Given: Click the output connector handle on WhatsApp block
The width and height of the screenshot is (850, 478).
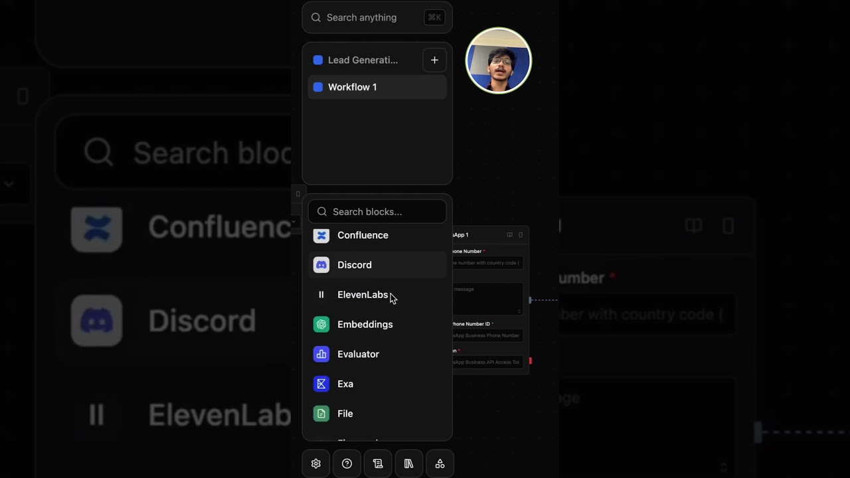Looking at the screenshot, I should point(530,300).
